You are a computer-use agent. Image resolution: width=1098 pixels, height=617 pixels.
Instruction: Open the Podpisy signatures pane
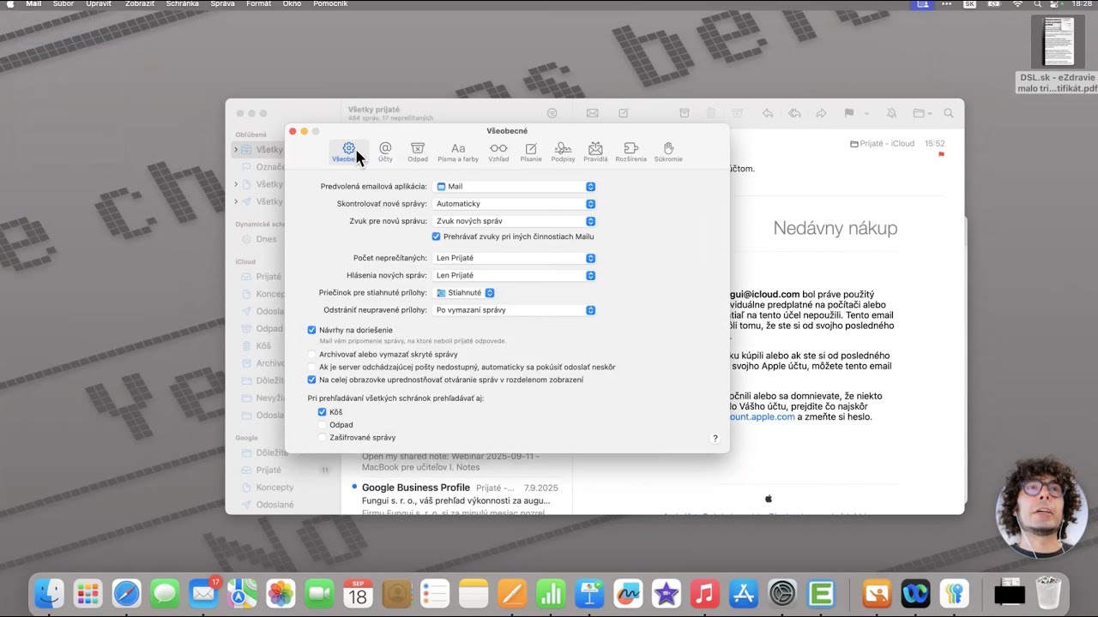563,153
